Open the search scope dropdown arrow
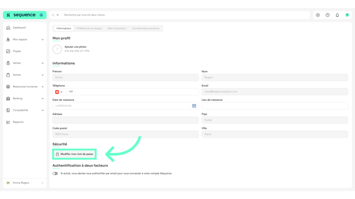The width and height of the screenshot is (355, 199). (57, 15)
